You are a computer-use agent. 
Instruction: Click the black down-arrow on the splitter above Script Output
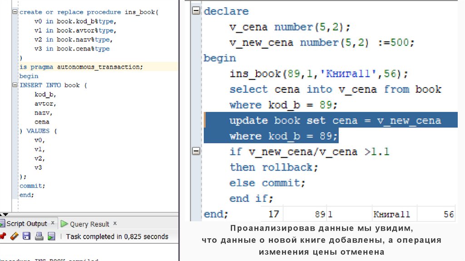point(5,214)
